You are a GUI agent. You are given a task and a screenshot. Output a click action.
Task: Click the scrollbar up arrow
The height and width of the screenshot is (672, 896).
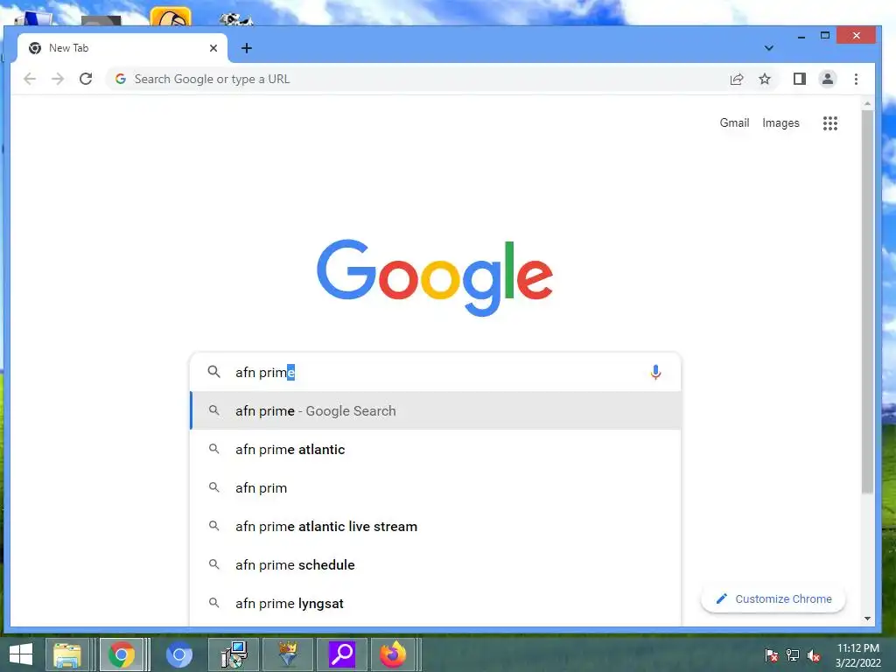coord(867,104)
